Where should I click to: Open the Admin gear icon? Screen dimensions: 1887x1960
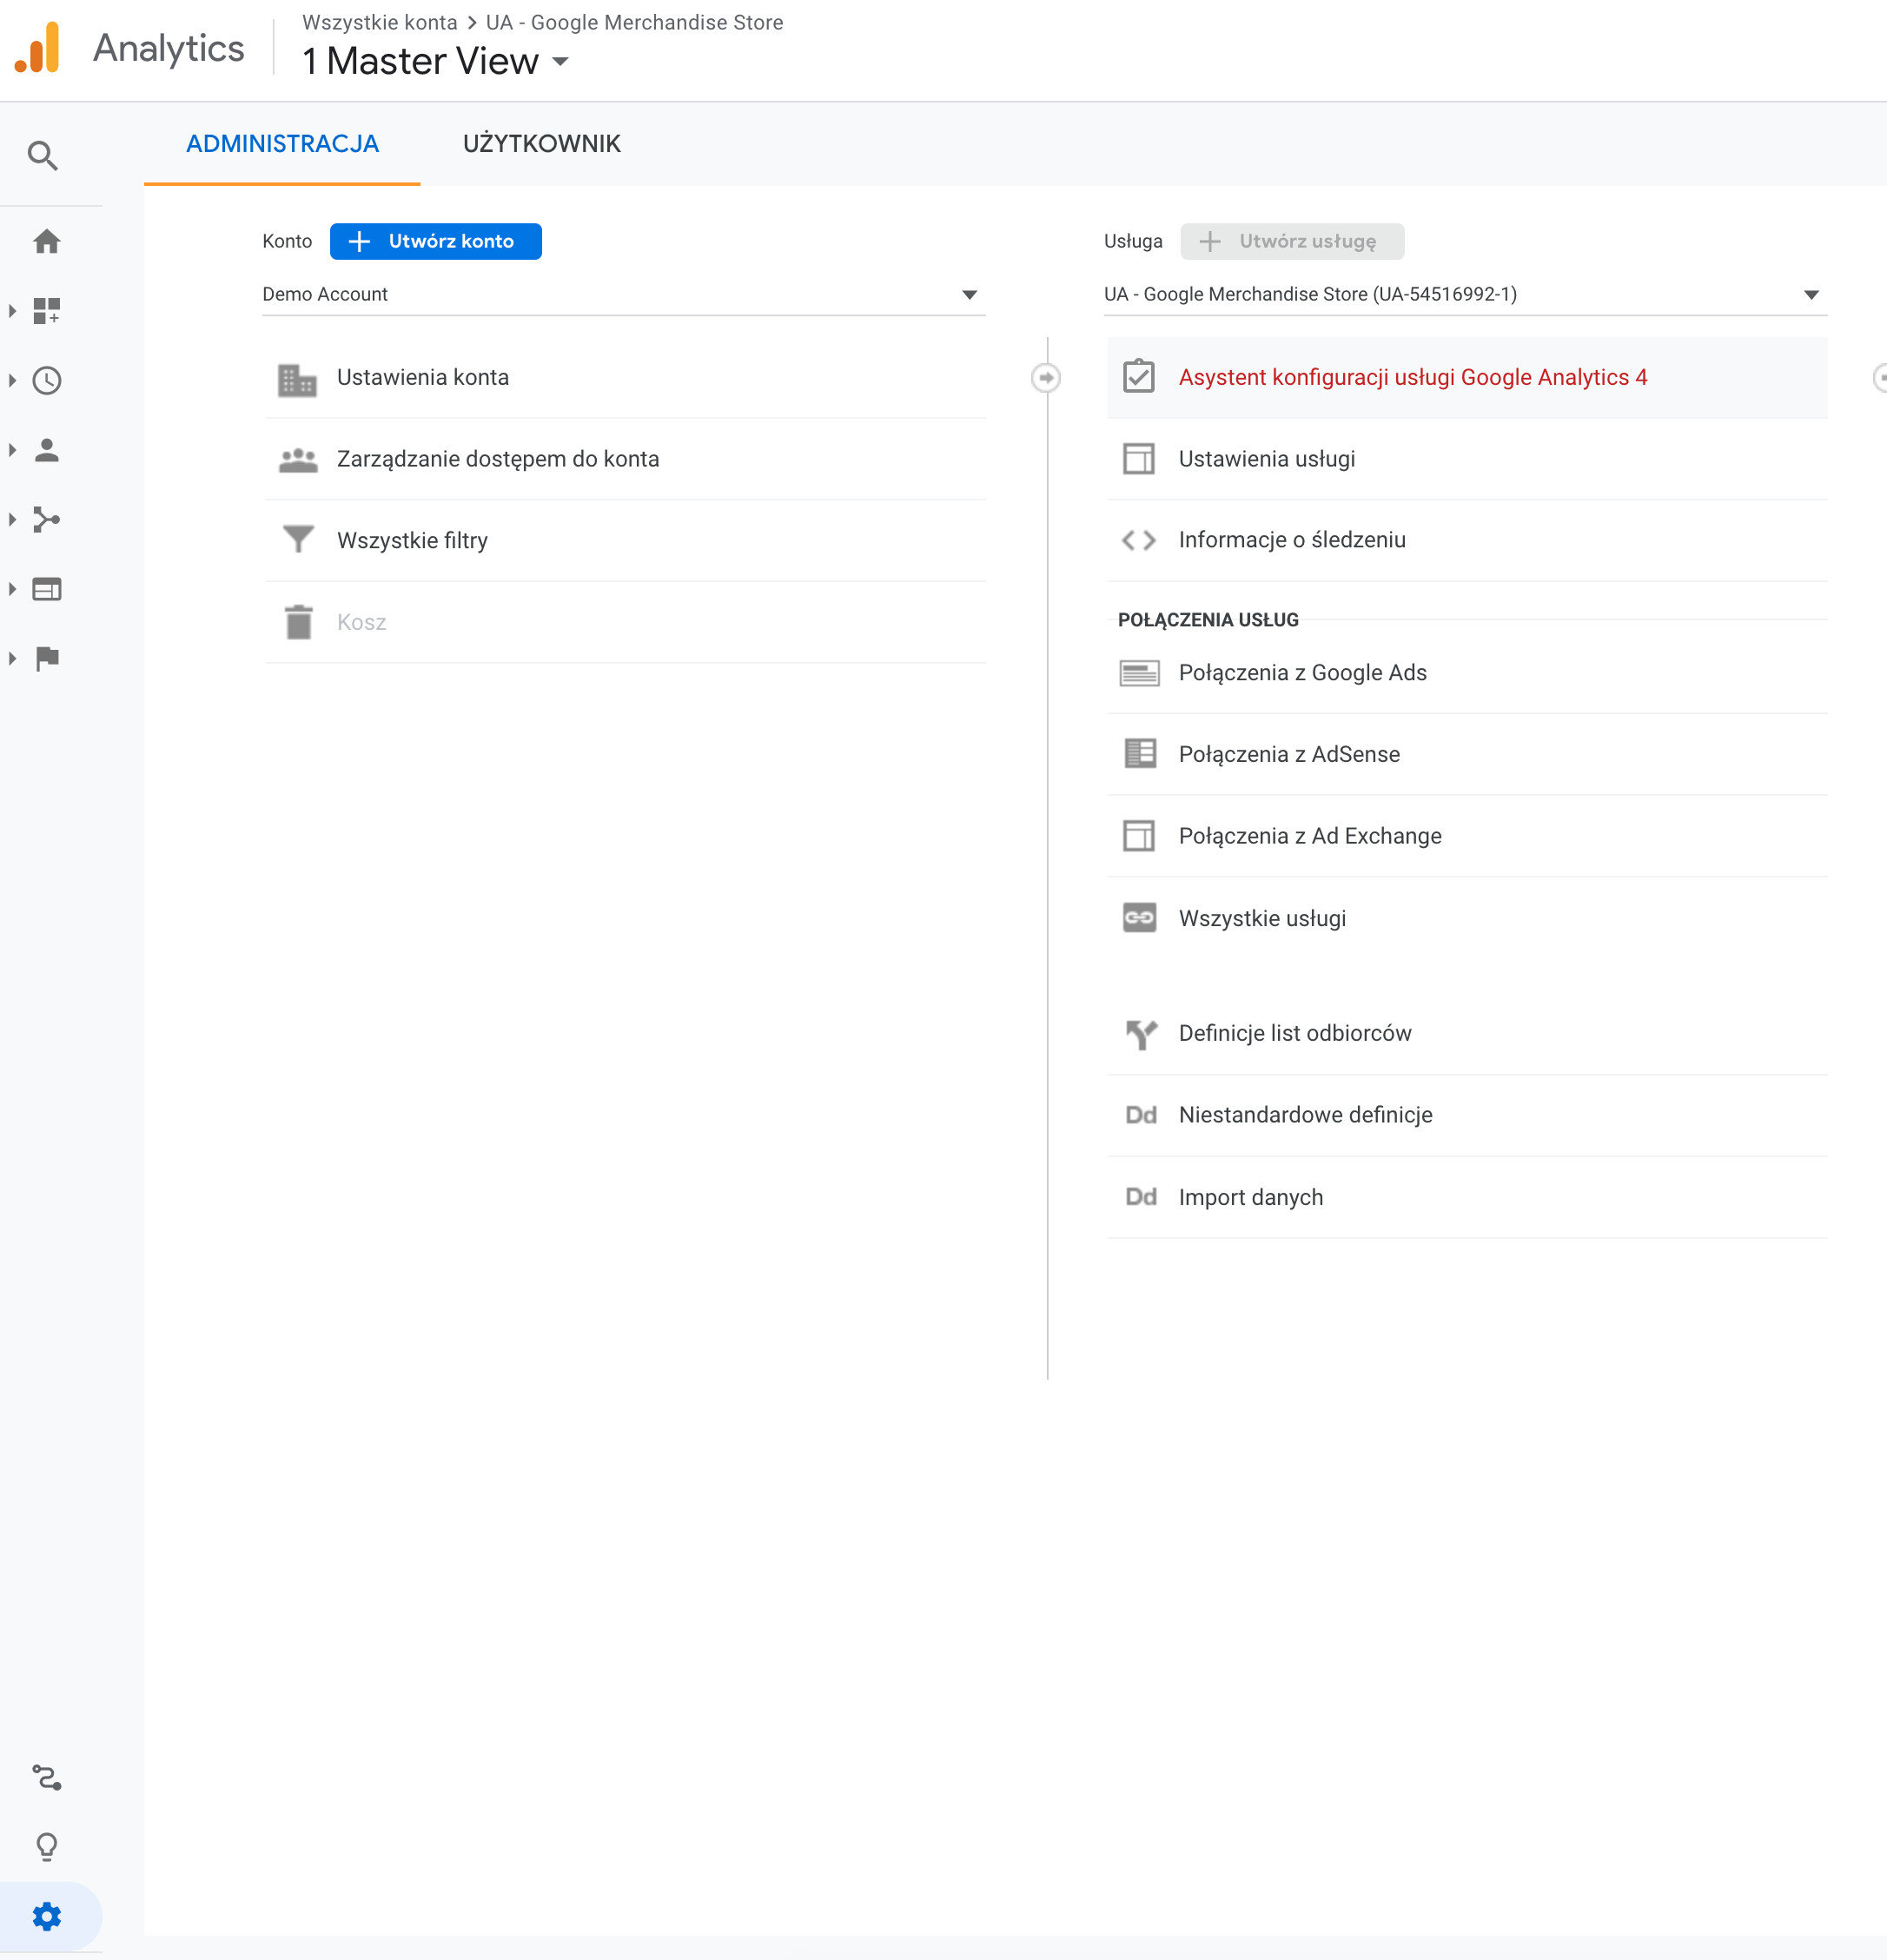click(x=47, y=1916)
